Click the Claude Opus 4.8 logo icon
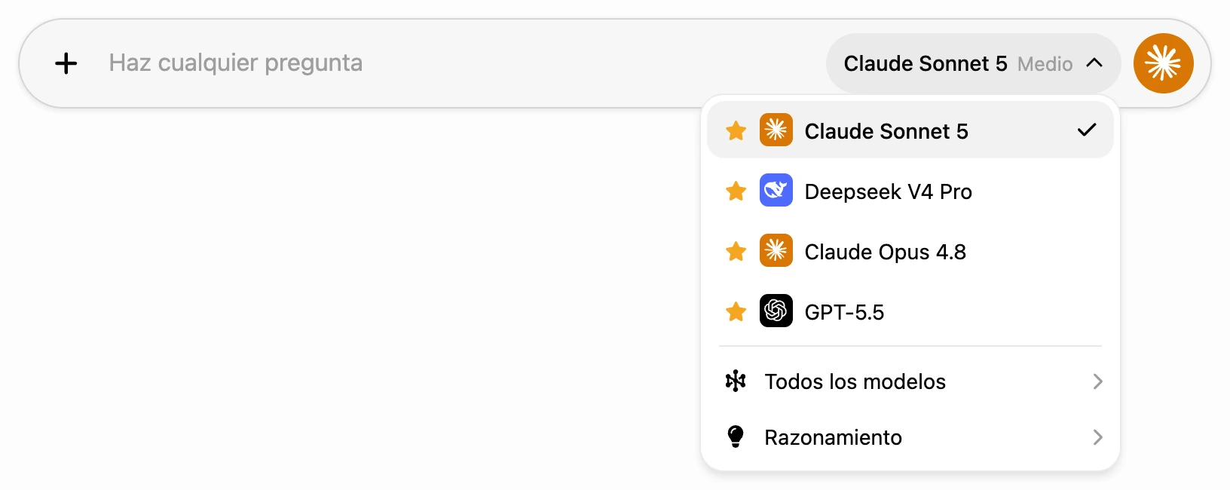Viewport: 1230px width, 490px height. 776,250
